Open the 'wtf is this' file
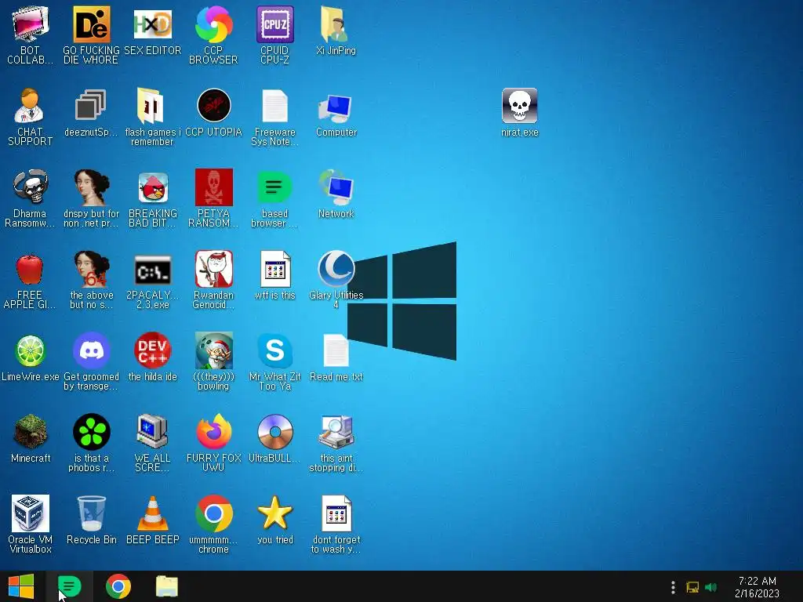The image size is (803, 602). coord(275,276)
